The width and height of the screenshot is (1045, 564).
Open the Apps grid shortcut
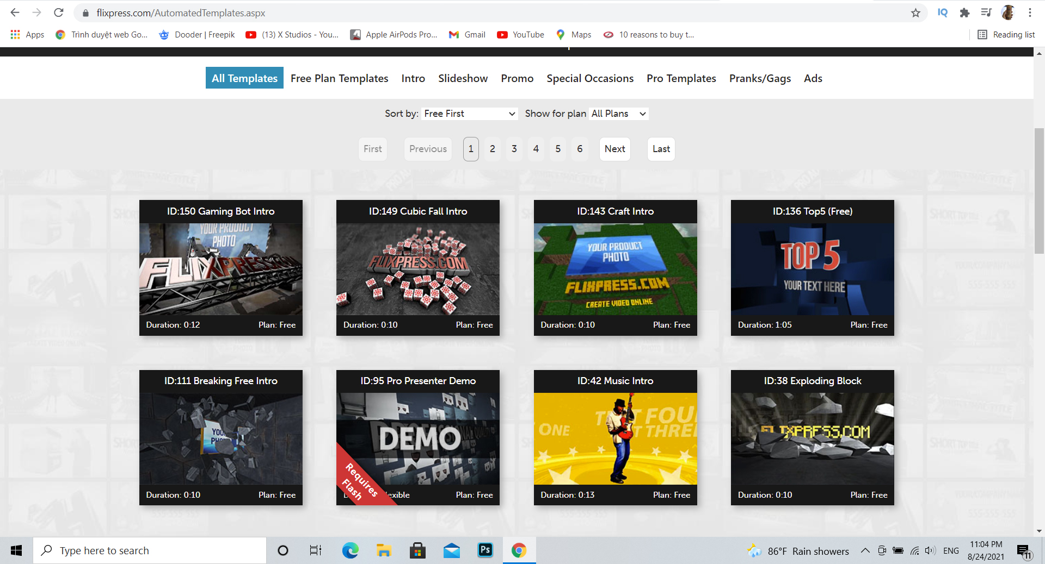tap(15, 35)
